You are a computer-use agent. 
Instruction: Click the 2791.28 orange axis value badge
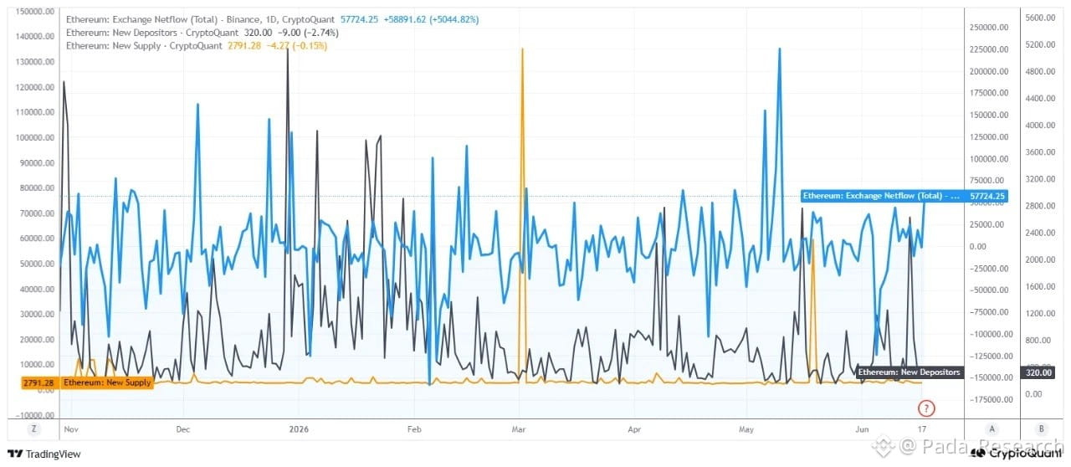[x=38, y=382]
